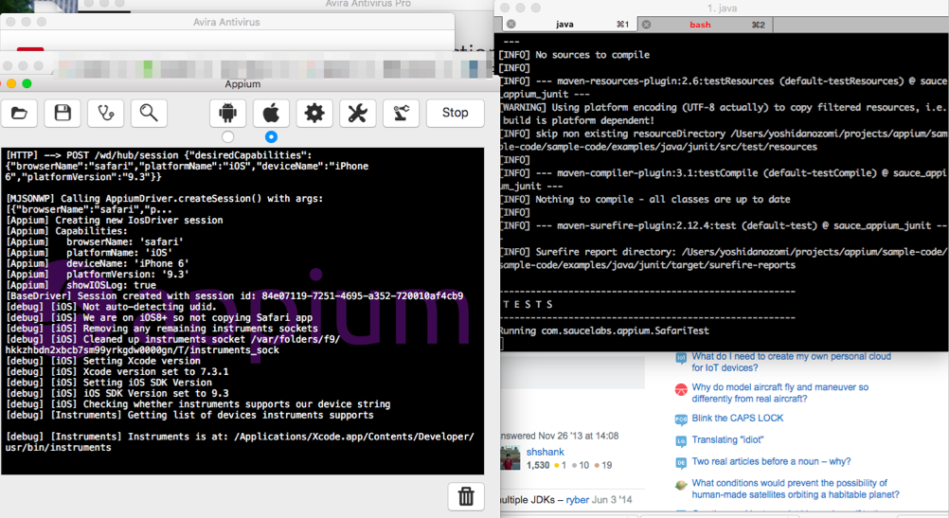
Task: Open Android settings via the robot icon
Action: click(x=227, y=113)
